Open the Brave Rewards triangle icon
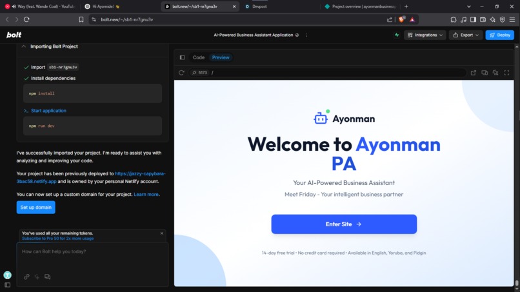 412,19
